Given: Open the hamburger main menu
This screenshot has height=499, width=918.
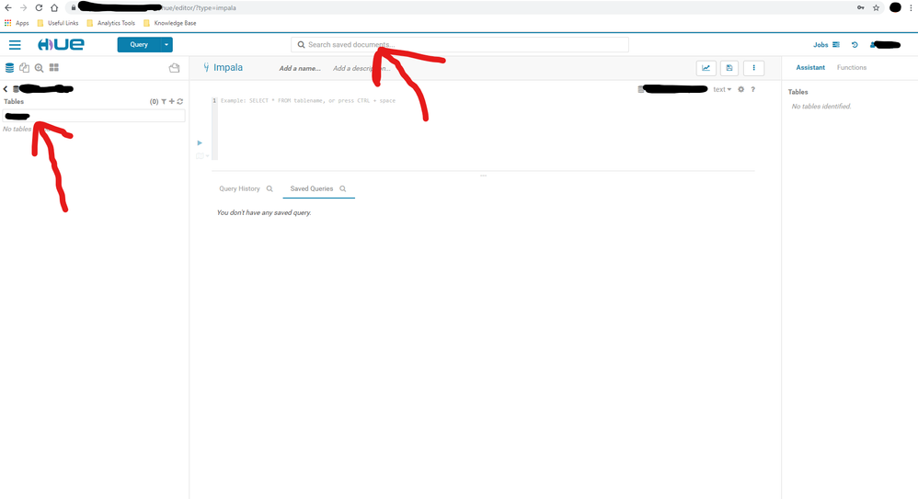Looking at the screenshot, I should tap(15, 45).
